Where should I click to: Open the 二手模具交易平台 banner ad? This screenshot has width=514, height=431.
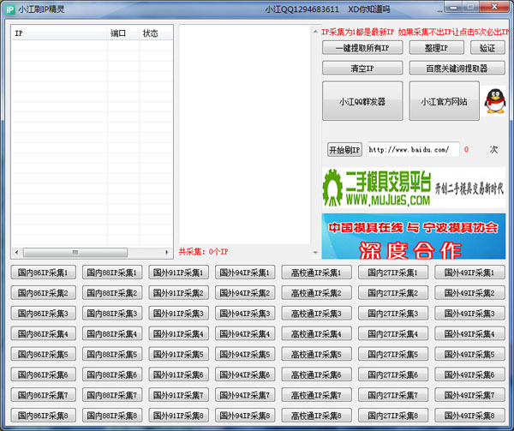(x=414, y=188)
